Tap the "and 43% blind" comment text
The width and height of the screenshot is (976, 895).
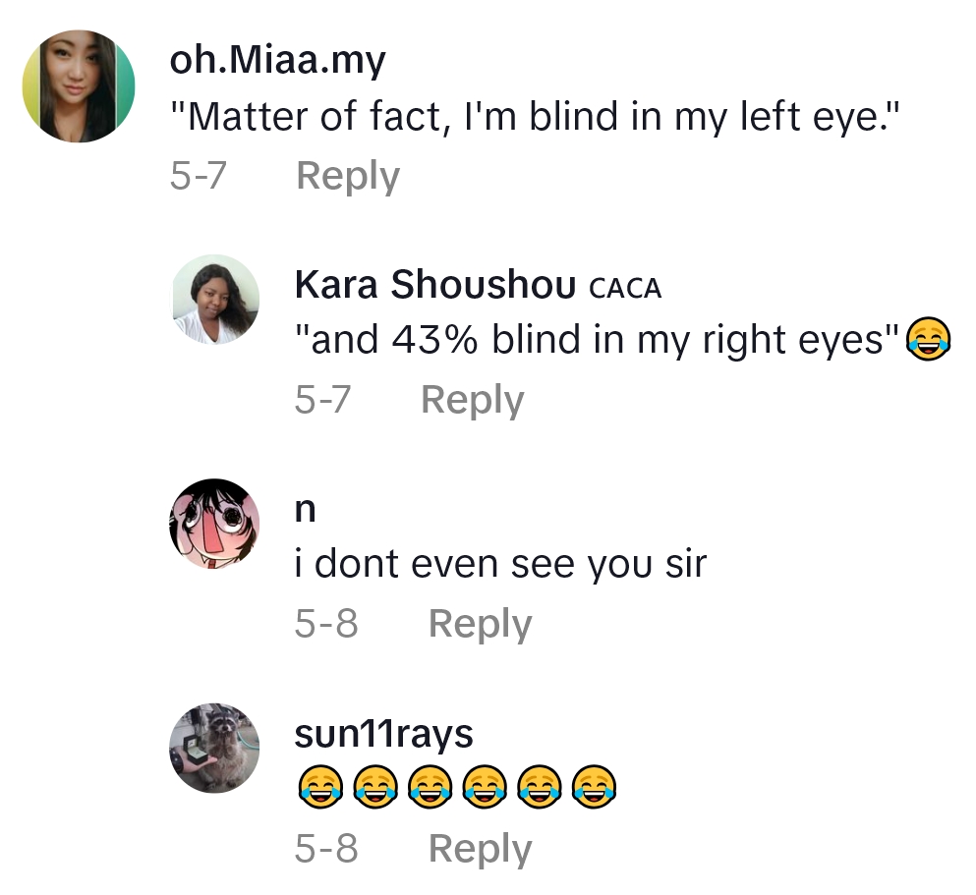(598, 340)
